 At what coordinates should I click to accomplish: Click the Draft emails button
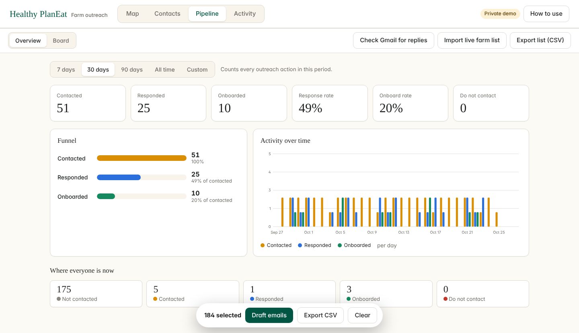click(x=269, y=315)
